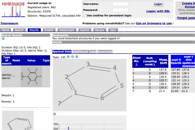Click the help icon under Search Results
The image size is (195, 130).
click(3, 39)
